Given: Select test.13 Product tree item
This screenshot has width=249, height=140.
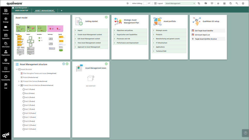Looking at the screenshot, I should click(29, 129).
